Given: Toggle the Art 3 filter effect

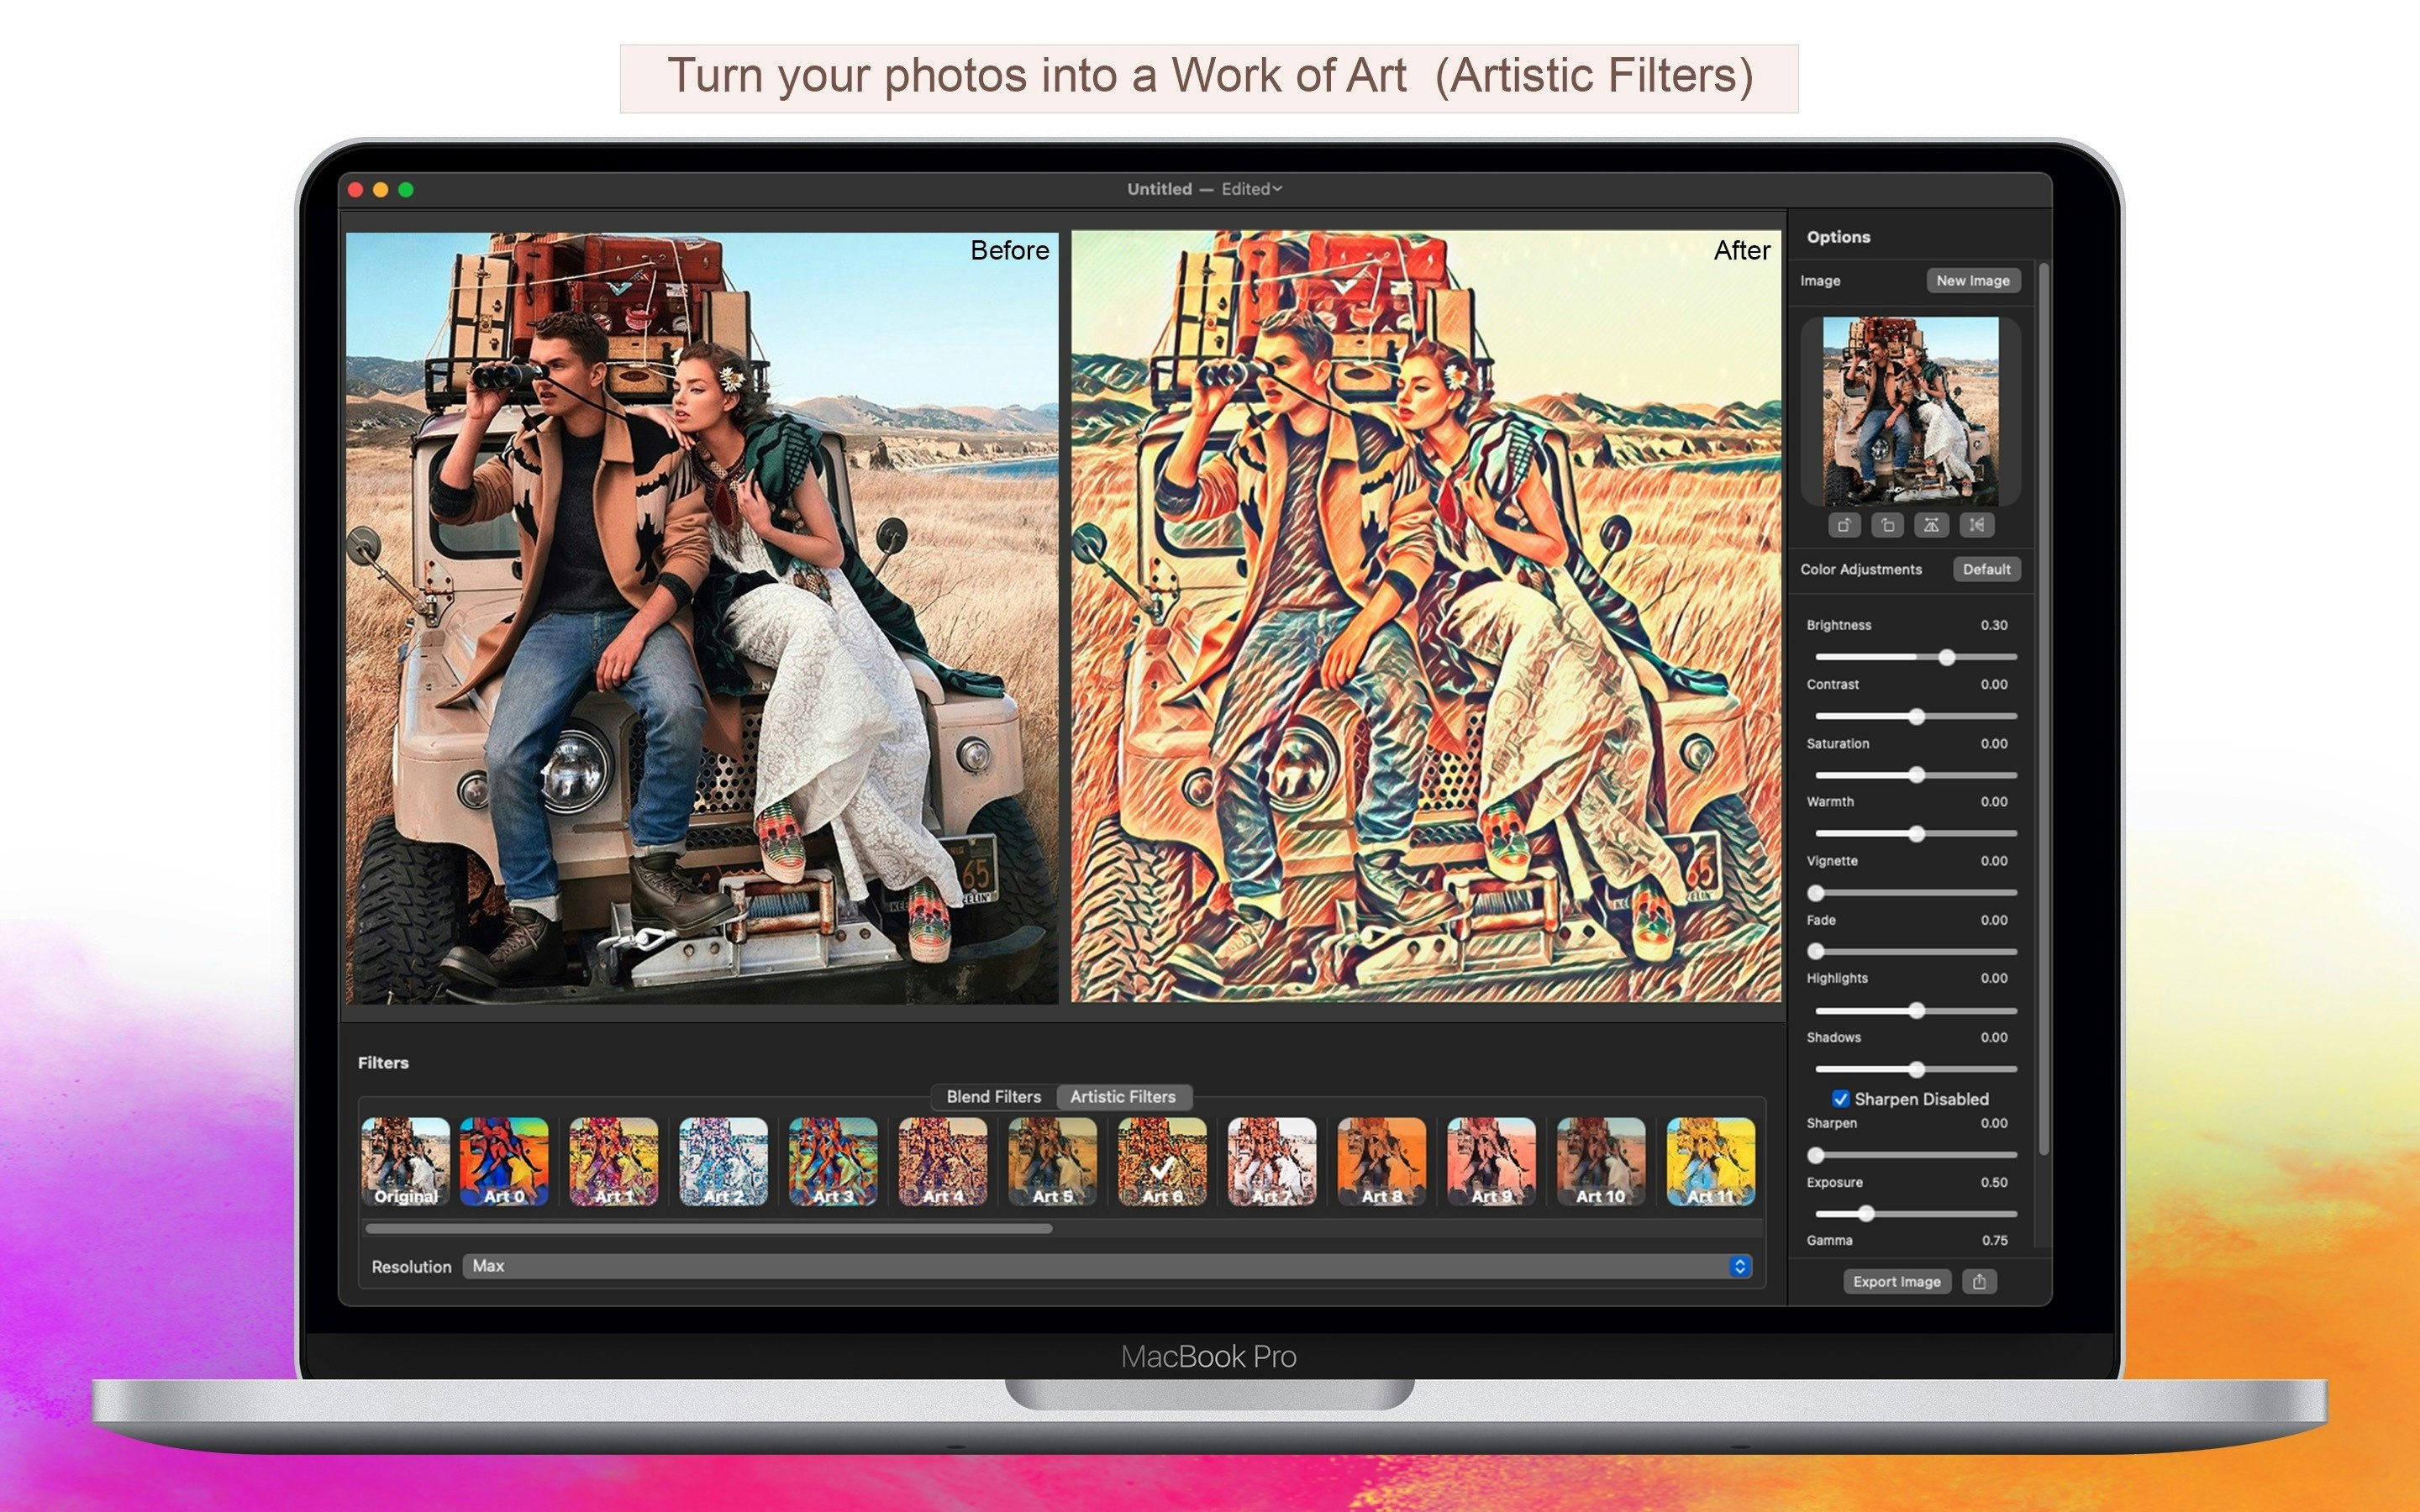Looking at the screenshot, I should [832, 1162].
